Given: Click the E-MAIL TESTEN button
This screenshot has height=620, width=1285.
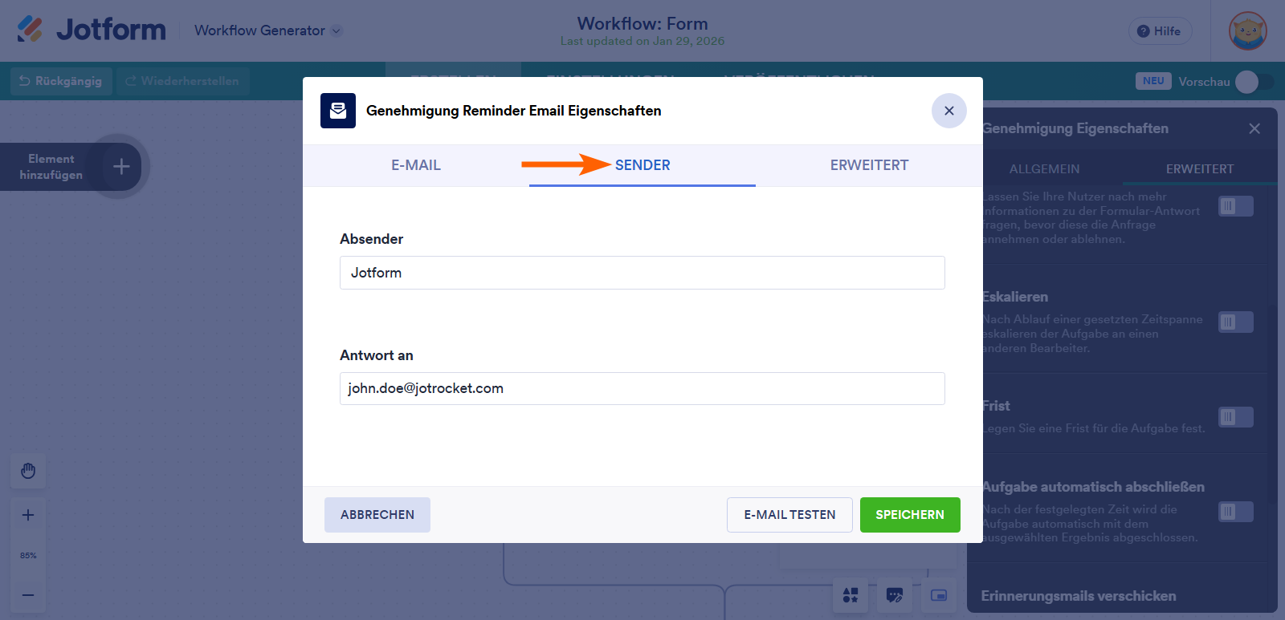Looking at the screenshot, I should pyautogui.click(x=789, y=515).
